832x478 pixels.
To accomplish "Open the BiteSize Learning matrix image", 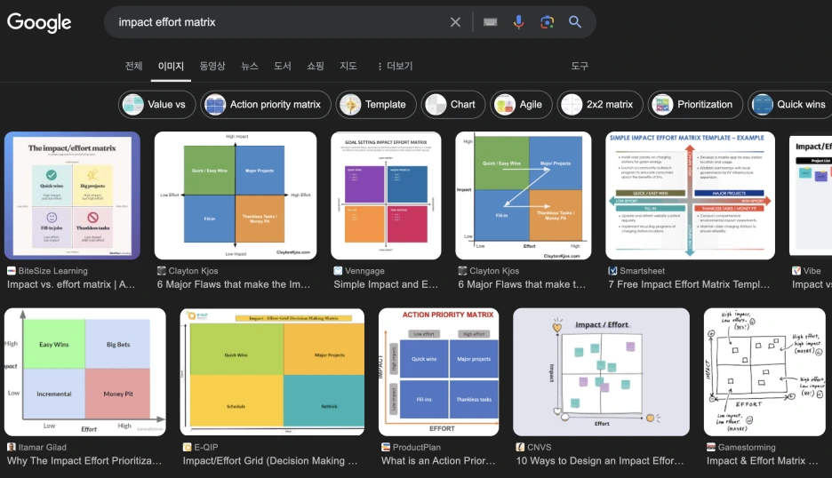I will pyautogui.click(x=72, y=195).
